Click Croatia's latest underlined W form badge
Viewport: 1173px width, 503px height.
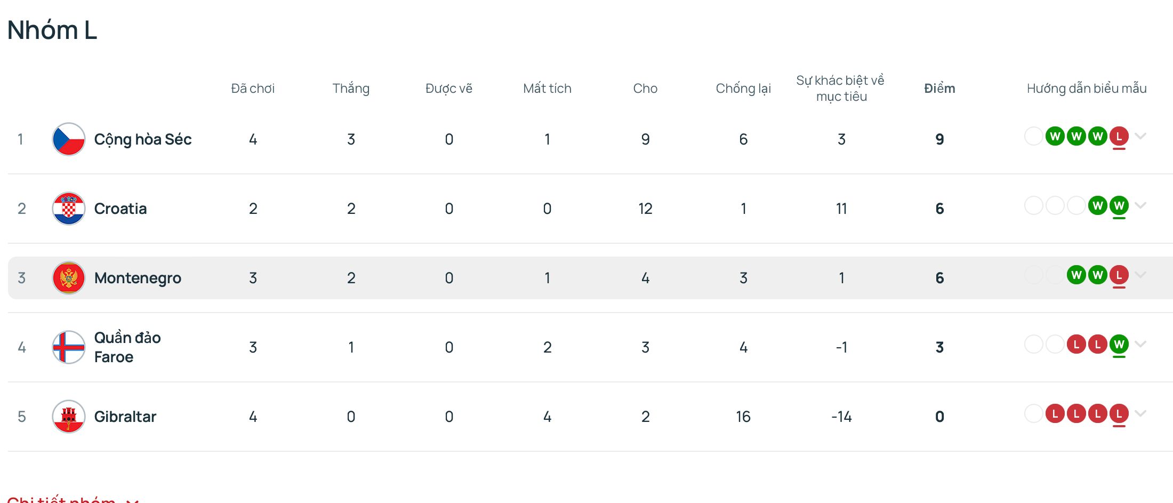coord(1119,206)
